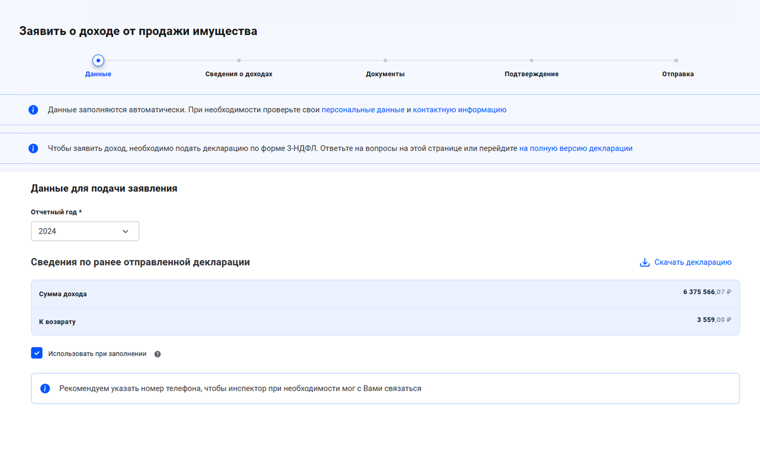Click the Скачать декларацию link text
Screen dimensions: 760x449
click(x=692, y=262)
